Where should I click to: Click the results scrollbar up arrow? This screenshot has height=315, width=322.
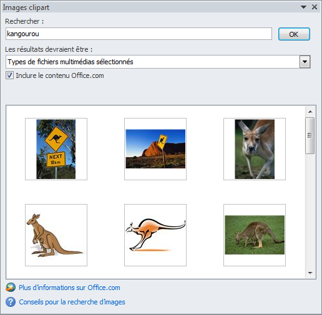click(310, 112)
